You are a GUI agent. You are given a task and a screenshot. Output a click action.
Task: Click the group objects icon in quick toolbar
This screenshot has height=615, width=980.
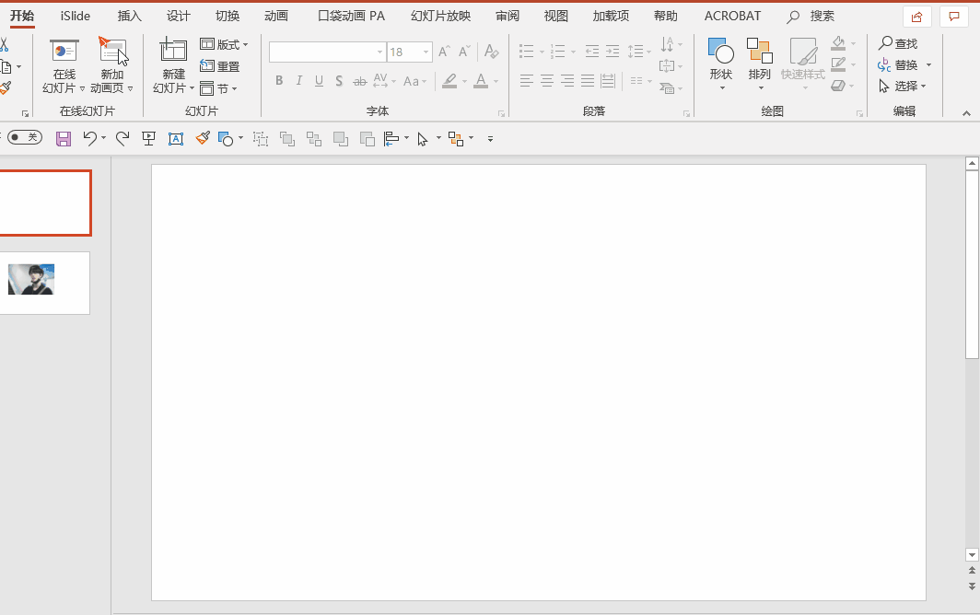coord(261,139)
